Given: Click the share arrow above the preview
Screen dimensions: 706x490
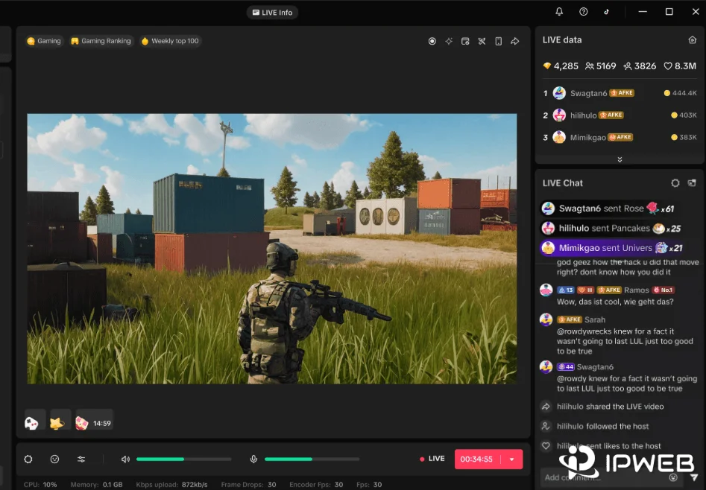Looking at the screenshot, I should pyautogui.click(x=515, y=41).
